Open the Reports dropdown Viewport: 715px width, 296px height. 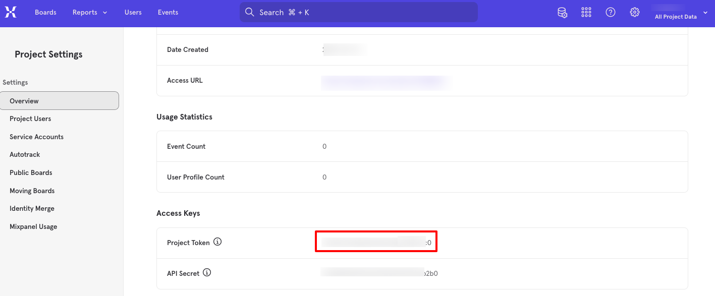[x=90, y=12]
